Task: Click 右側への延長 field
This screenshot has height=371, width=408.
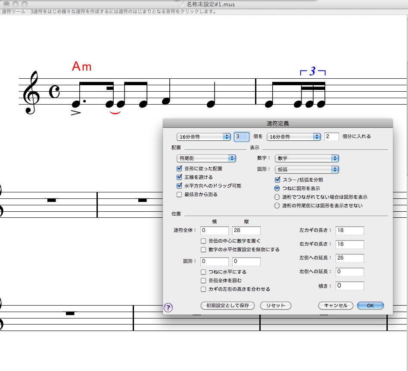Action: pos(350,272)
